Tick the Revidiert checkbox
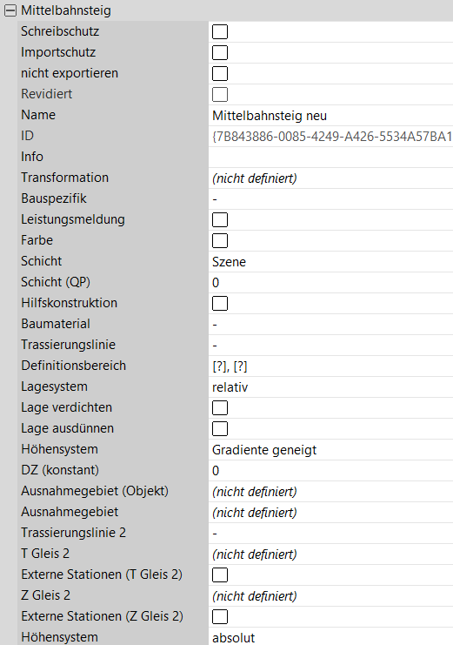This screenshot has width=453, height=645. (220, 95)
